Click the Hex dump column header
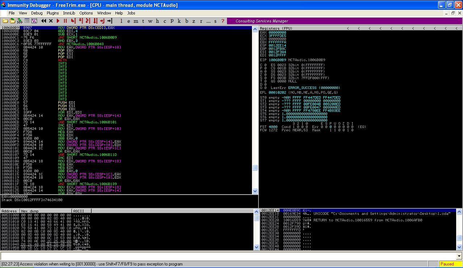The width and height of the screenshot is (463, 268). coord(46,211)
